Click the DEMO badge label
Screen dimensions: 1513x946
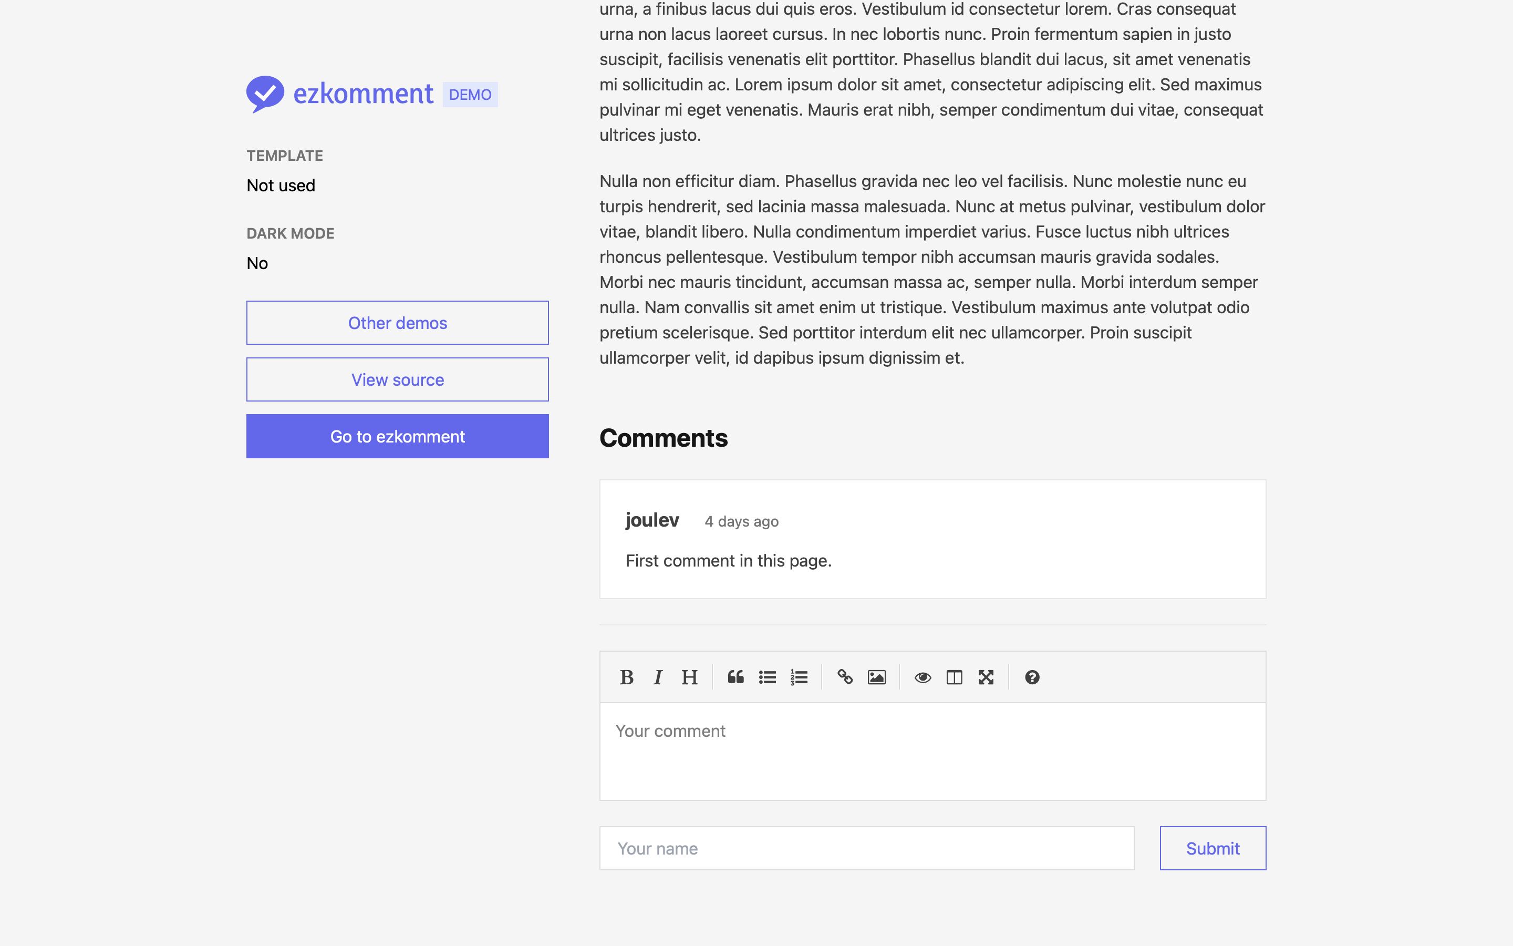click(471, 94)
